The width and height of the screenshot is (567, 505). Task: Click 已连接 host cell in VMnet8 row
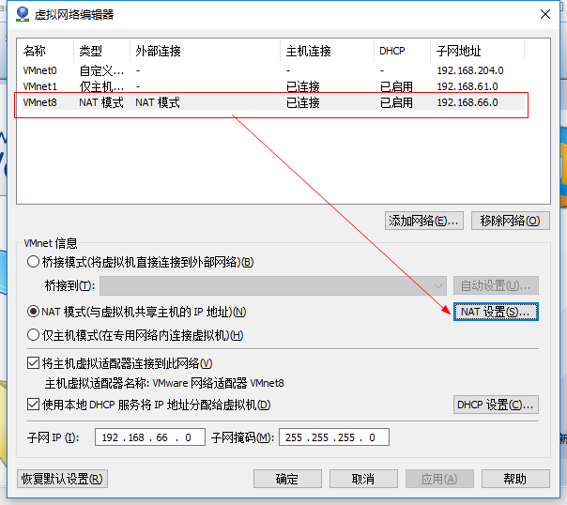click(303, 102)
